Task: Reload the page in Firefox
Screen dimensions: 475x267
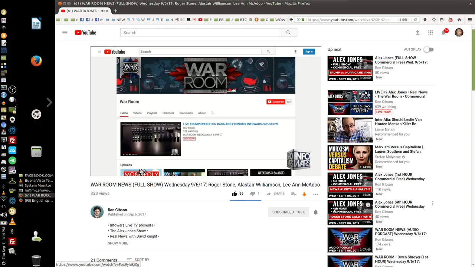Action: click(x=415, y=20)
